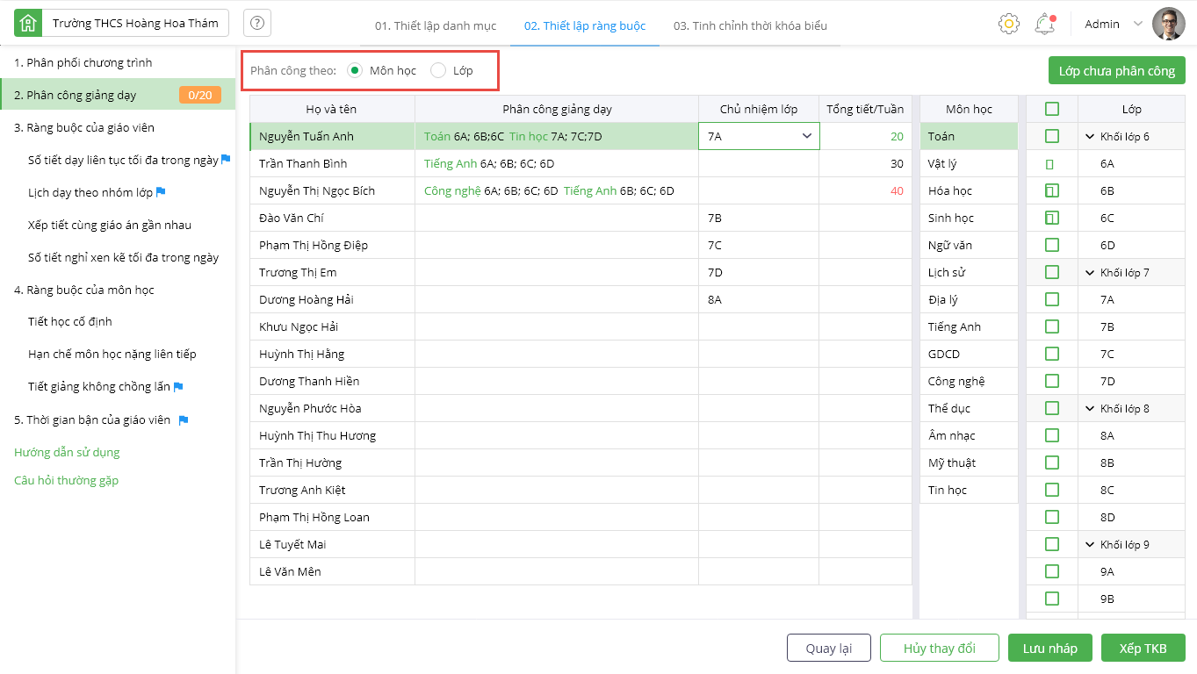Open 1. Phân phối chương trình menu item

point(83,62)
